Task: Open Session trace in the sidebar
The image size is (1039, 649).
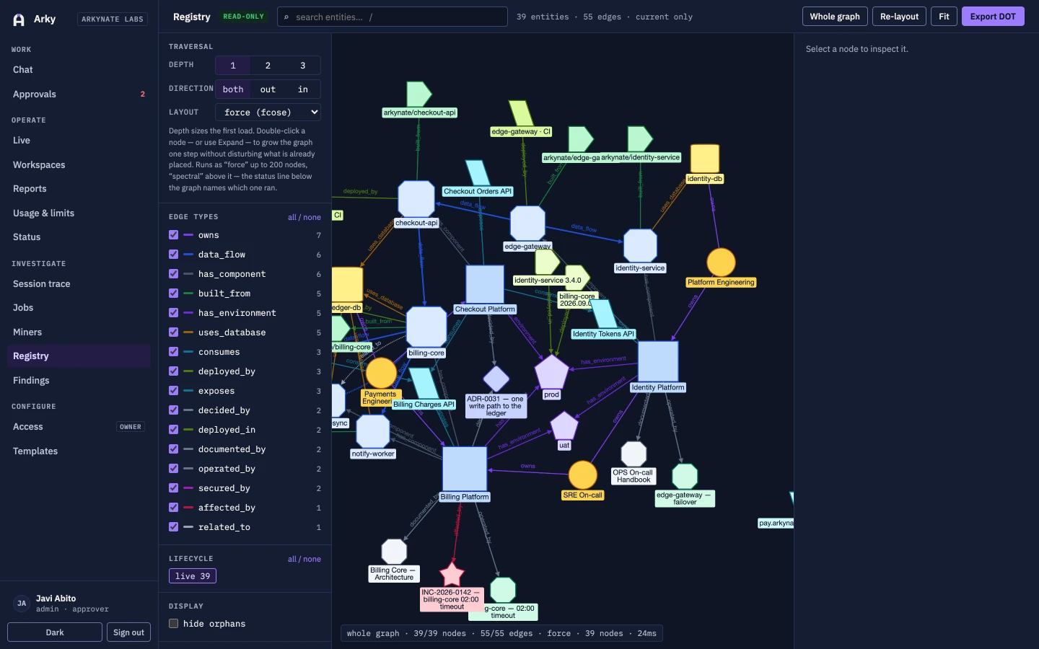Action: point(79,284)
